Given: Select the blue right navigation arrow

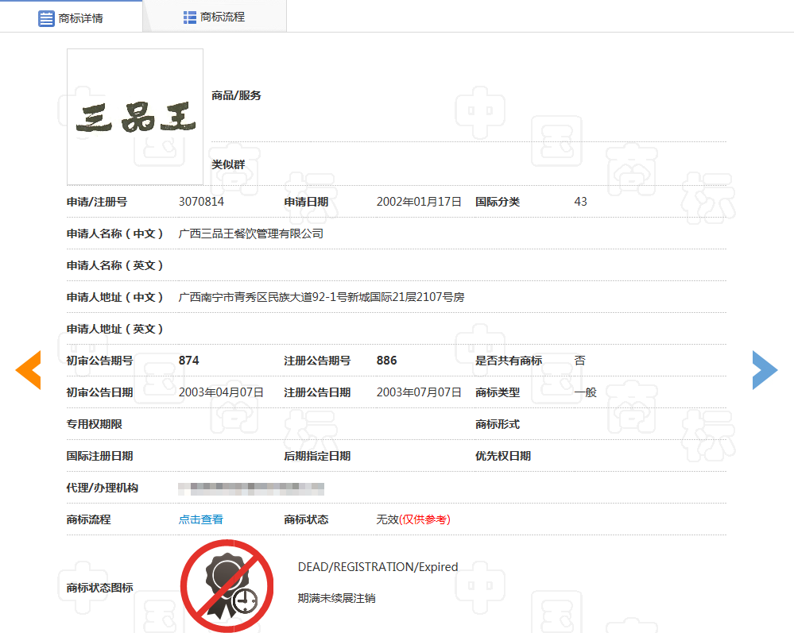Looking at the screenshot, I should pyautogui.click(x=765, y=369).
